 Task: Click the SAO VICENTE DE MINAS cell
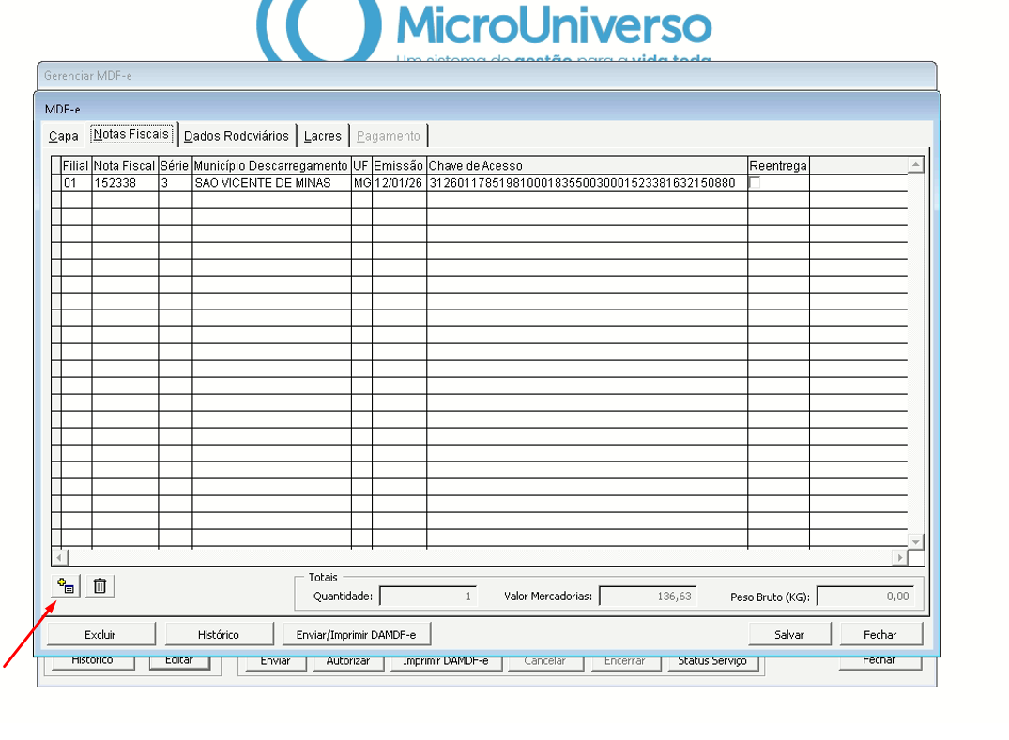point(263,183)
